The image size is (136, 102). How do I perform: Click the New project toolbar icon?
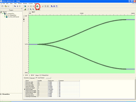(x=2, y=6)
